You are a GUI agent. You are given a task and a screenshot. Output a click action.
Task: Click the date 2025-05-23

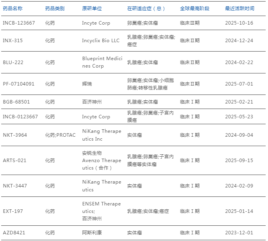239,117
